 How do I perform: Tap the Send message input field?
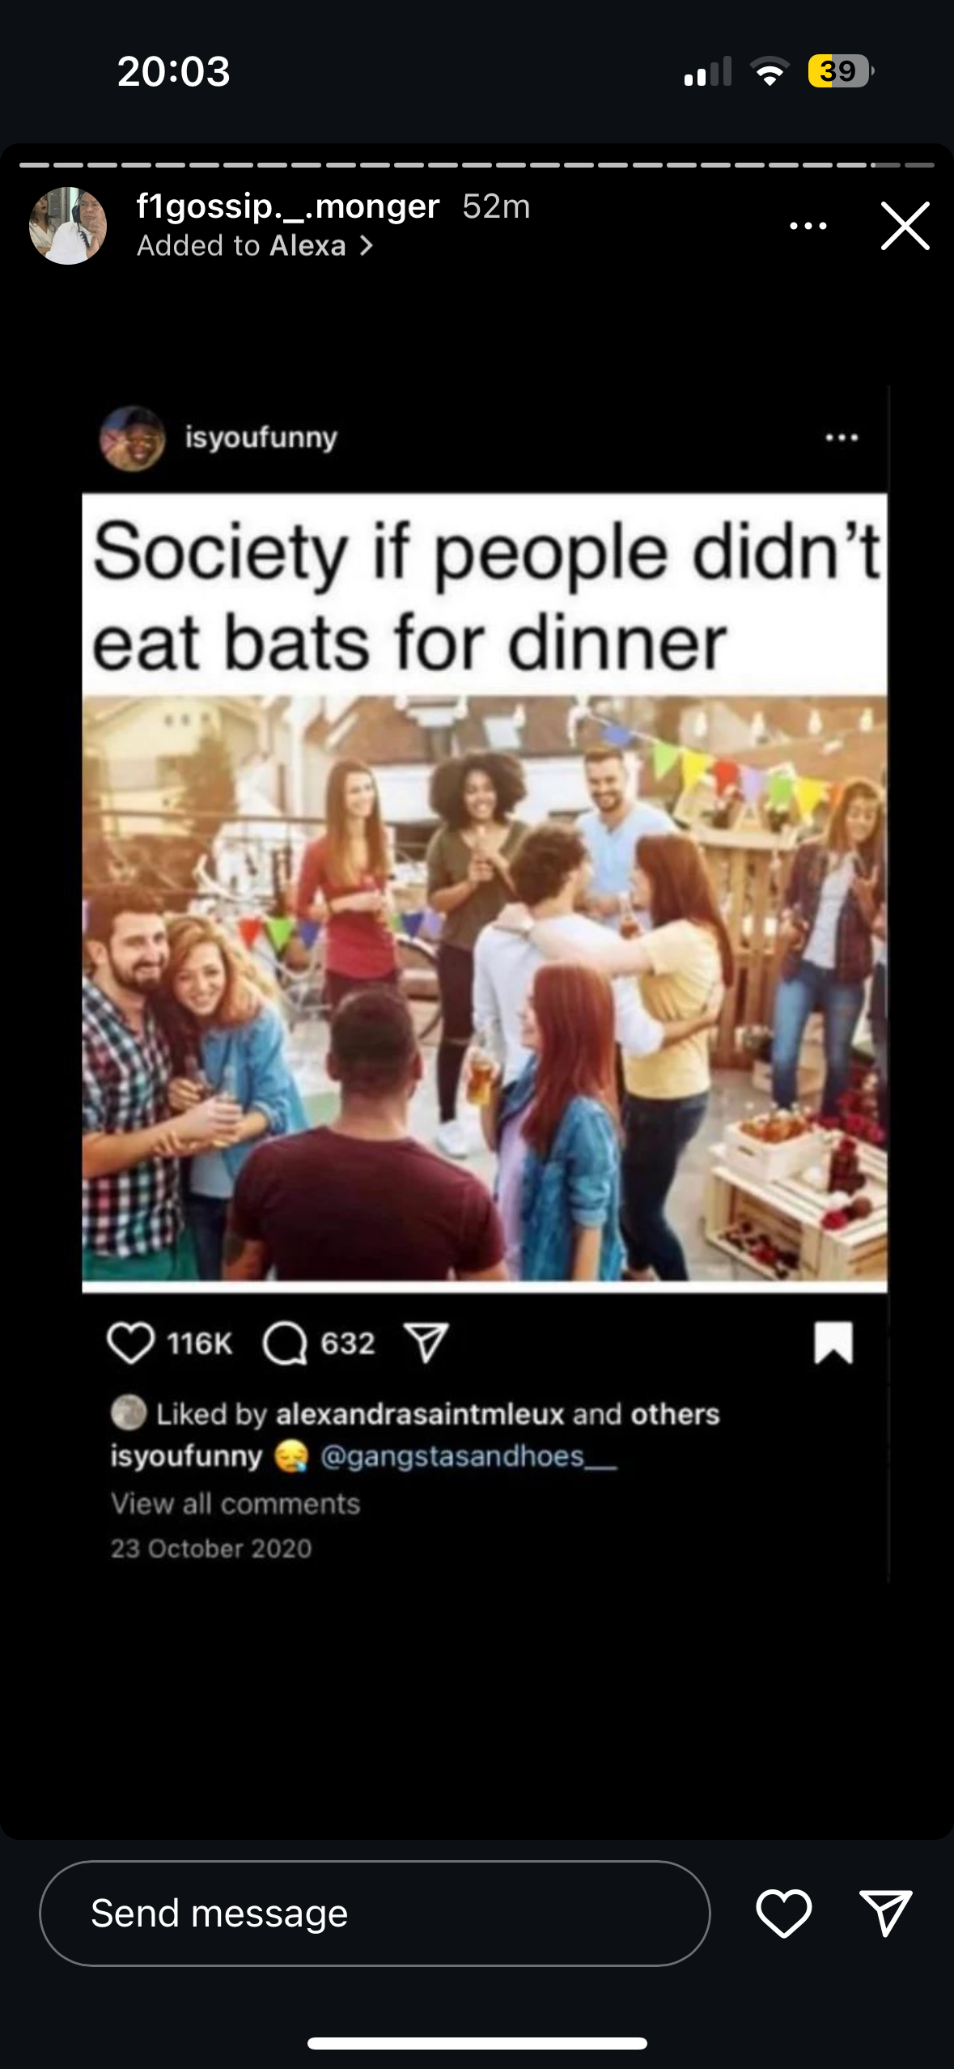pos(375,1913)
